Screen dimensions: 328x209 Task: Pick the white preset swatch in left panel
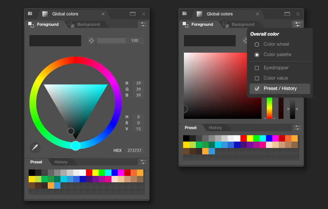[x=83, y=173]
